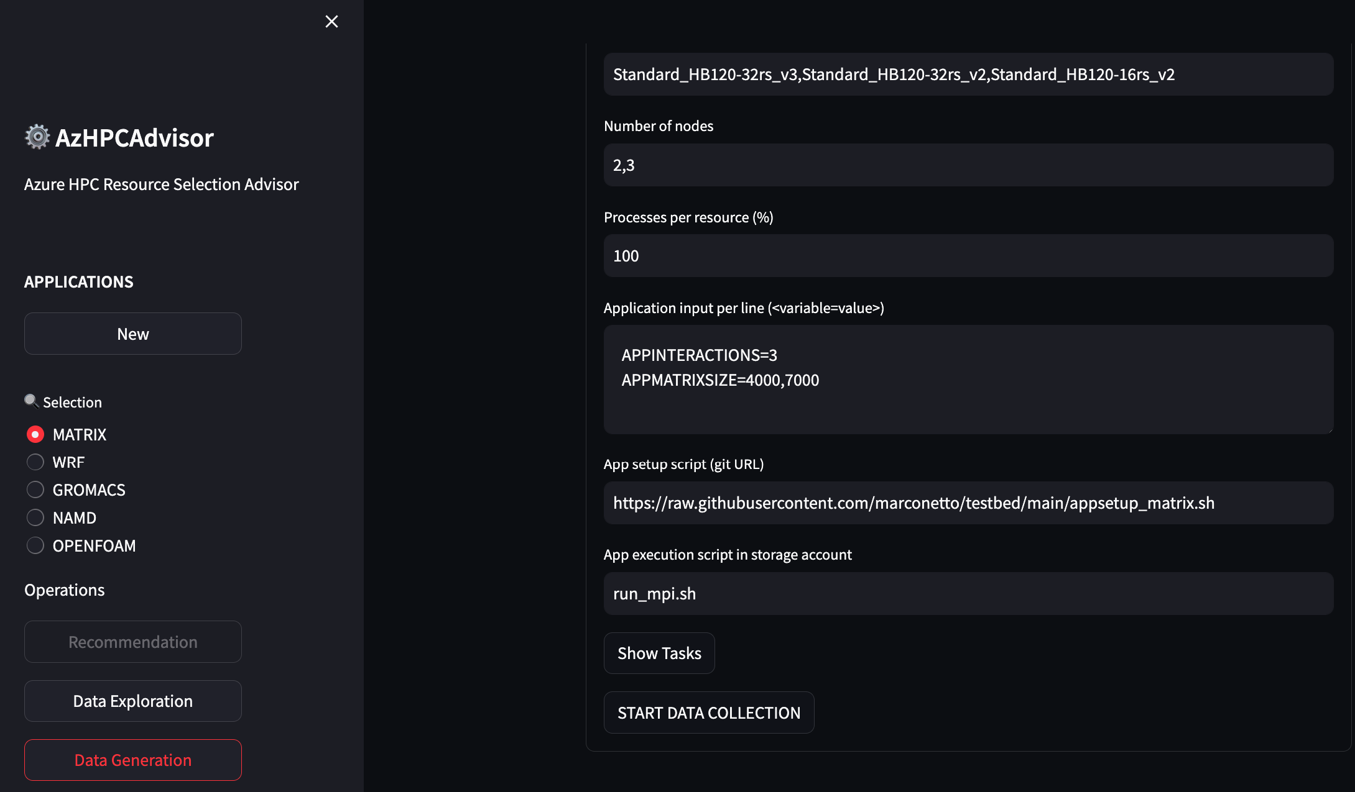1355x792 pixels.
Task: Focus the App execution script field
Action: [969, 593]
